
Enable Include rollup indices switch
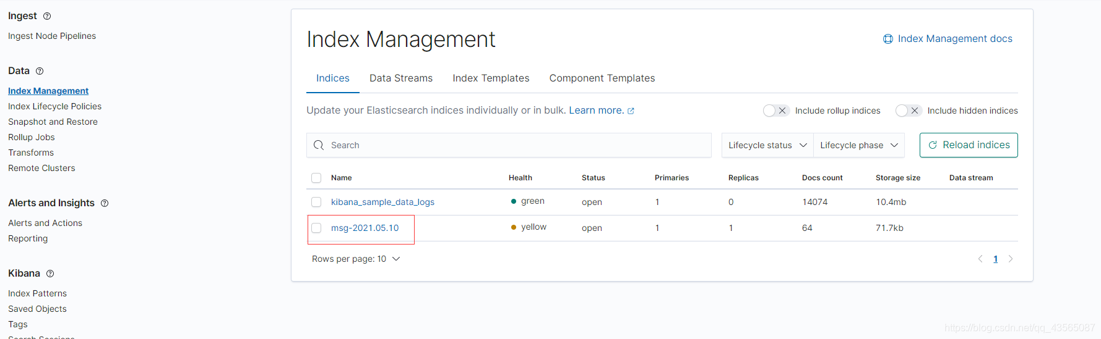(x=776, y=111)
